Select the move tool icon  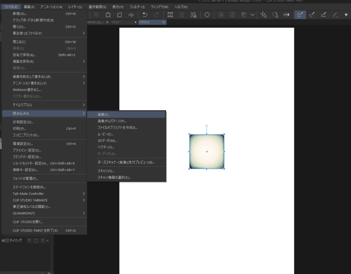click(x=264, y=15)
